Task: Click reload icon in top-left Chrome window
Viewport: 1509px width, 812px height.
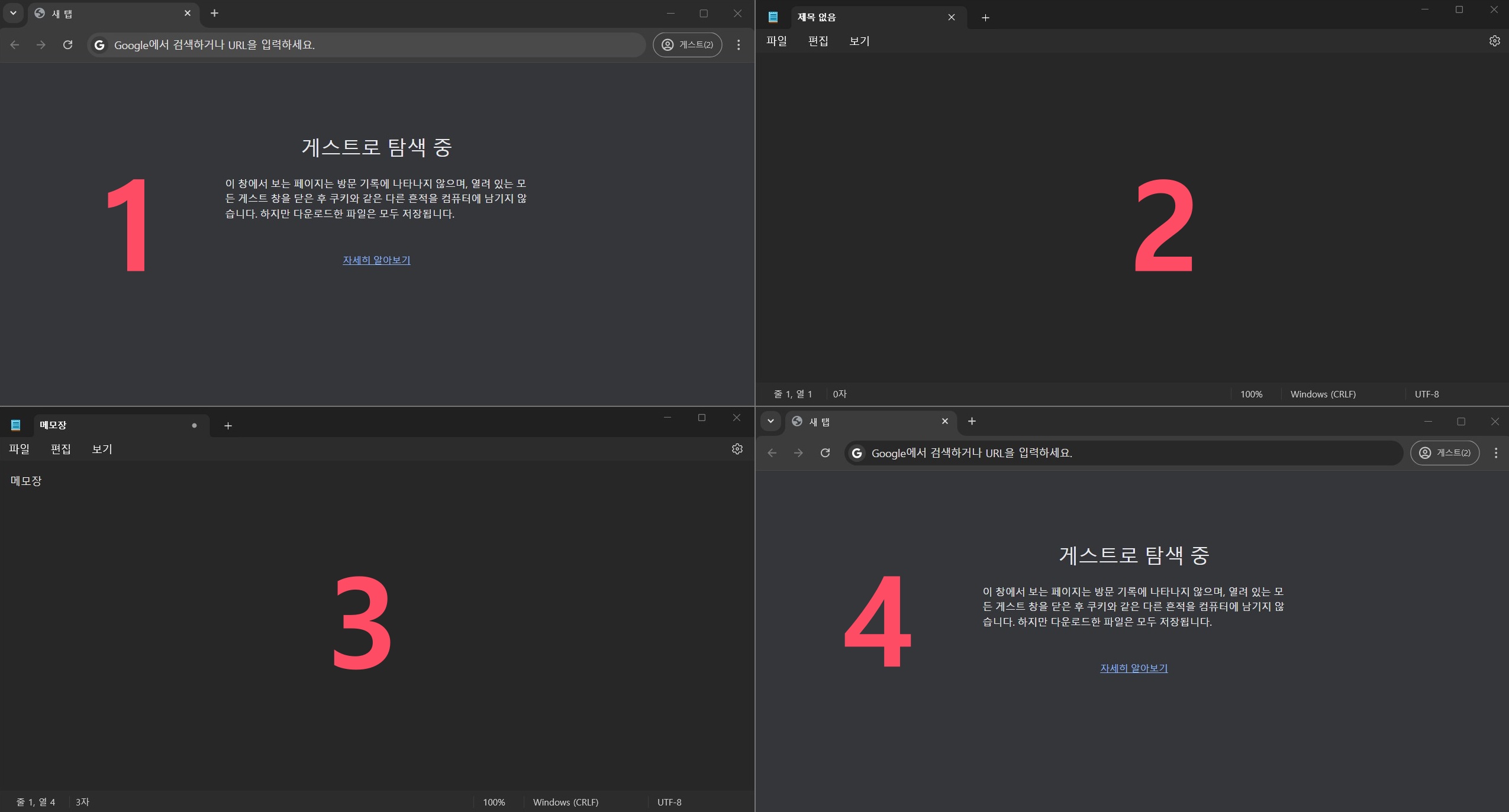Action: click(67, 45)
